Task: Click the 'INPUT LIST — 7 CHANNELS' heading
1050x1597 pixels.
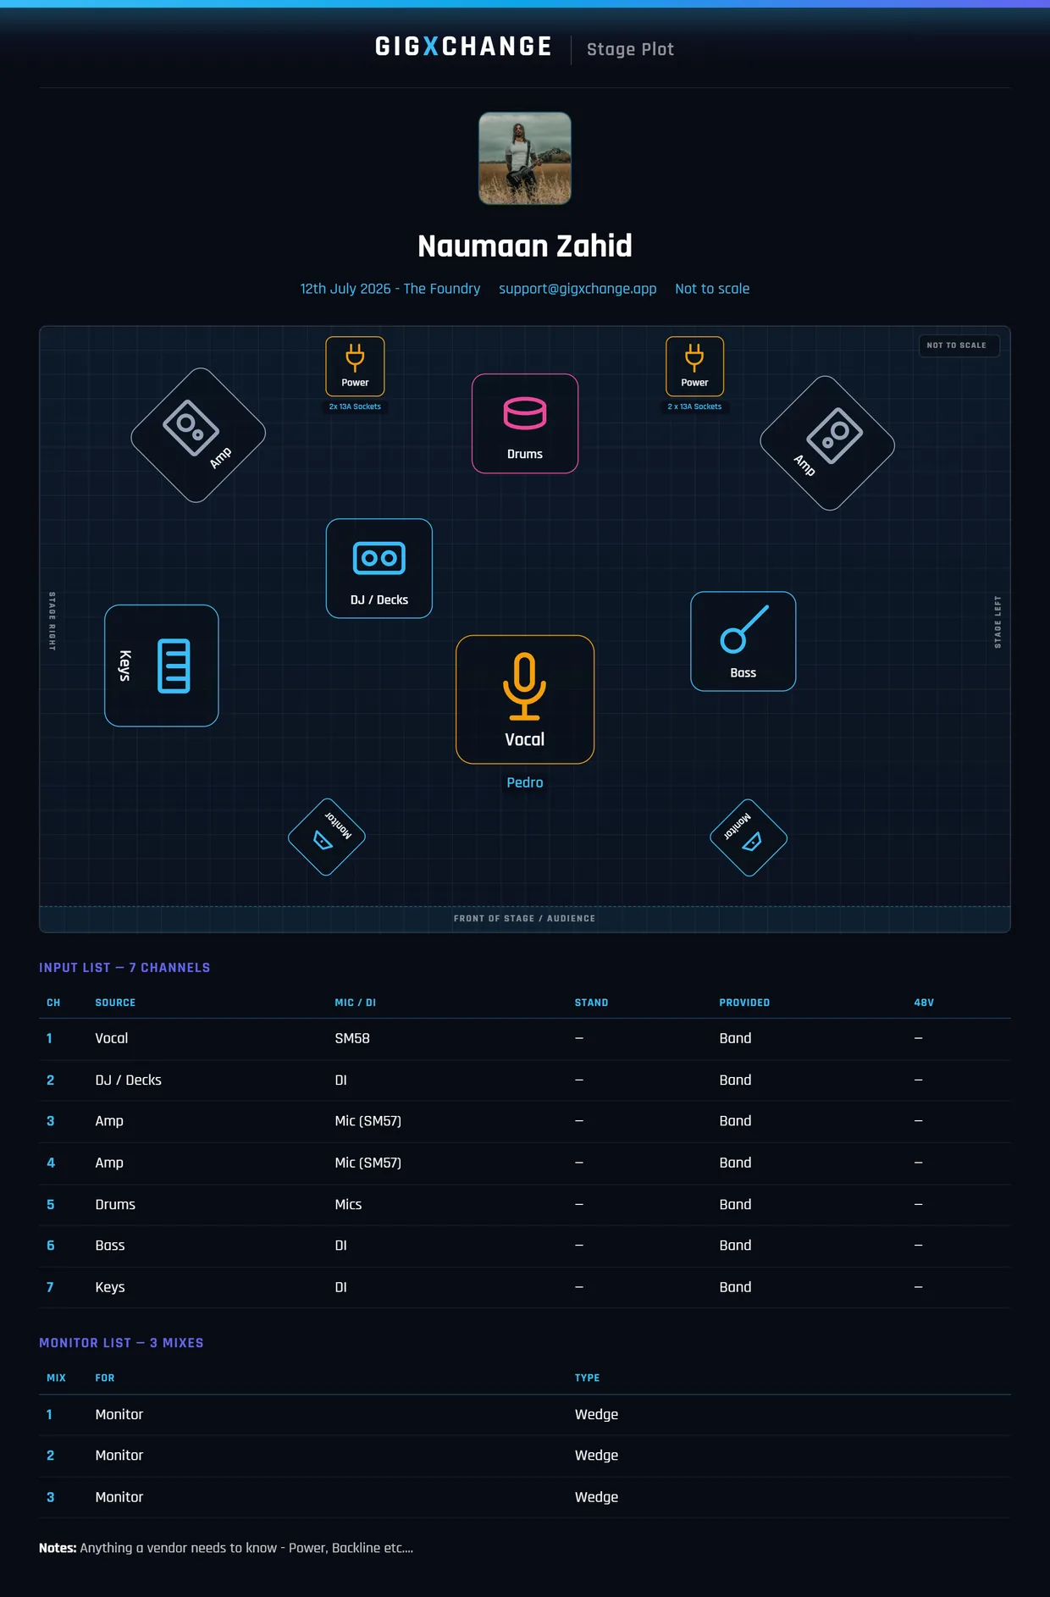Action: (x=124, y=968)
